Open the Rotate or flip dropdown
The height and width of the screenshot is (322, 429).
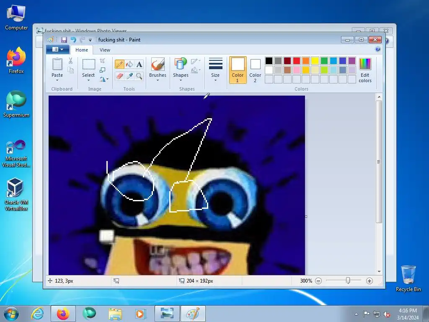[x=104, y=79]
